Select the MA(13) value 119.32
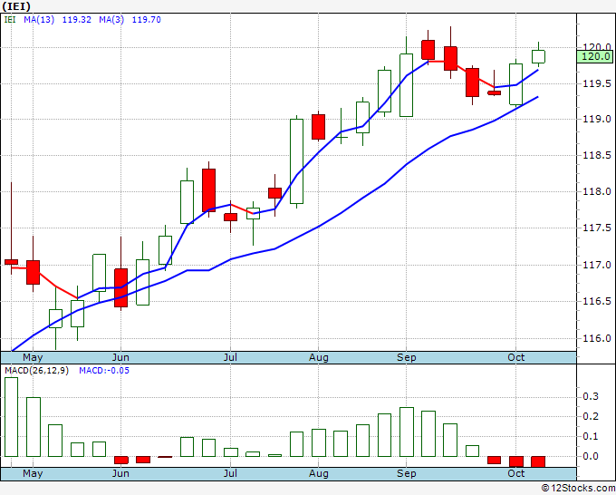The width and height of the screenshot is (616, 495). pyautogui.click(x=77, y=20)
